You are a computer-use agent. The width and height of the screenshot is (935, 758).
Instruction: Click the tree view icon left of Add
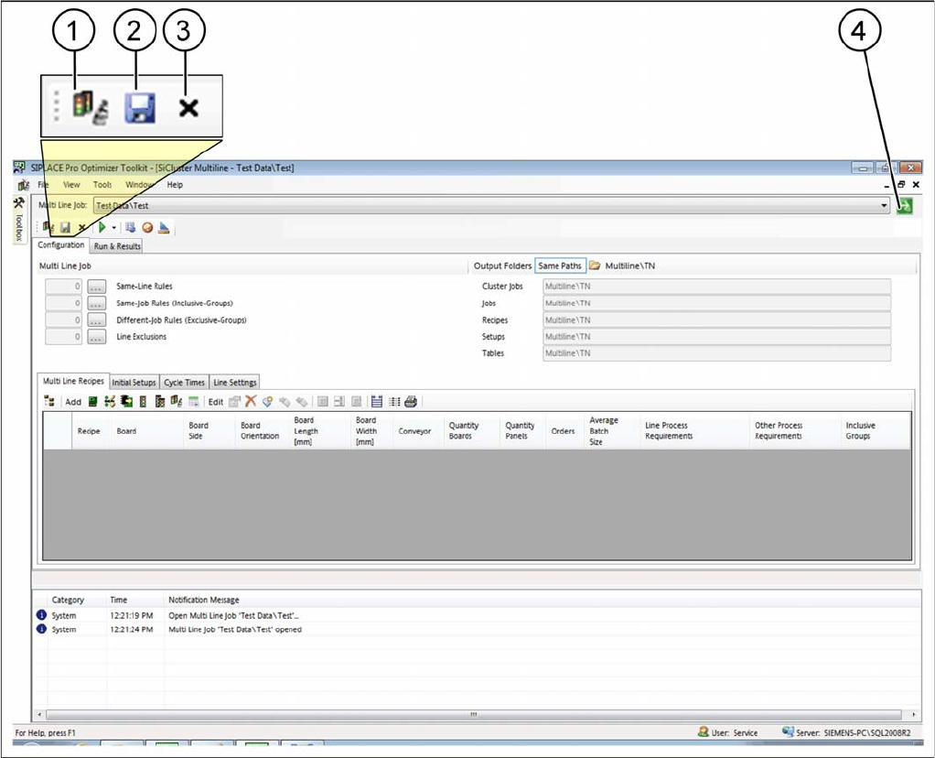(50, 401)
